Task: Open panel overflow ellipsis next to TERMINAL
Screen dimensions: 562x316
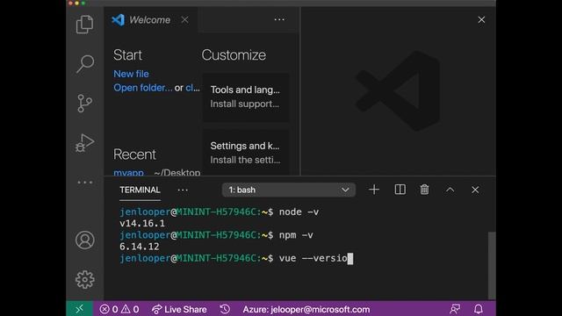Action: pyautogui.click(x=183, y=190)
